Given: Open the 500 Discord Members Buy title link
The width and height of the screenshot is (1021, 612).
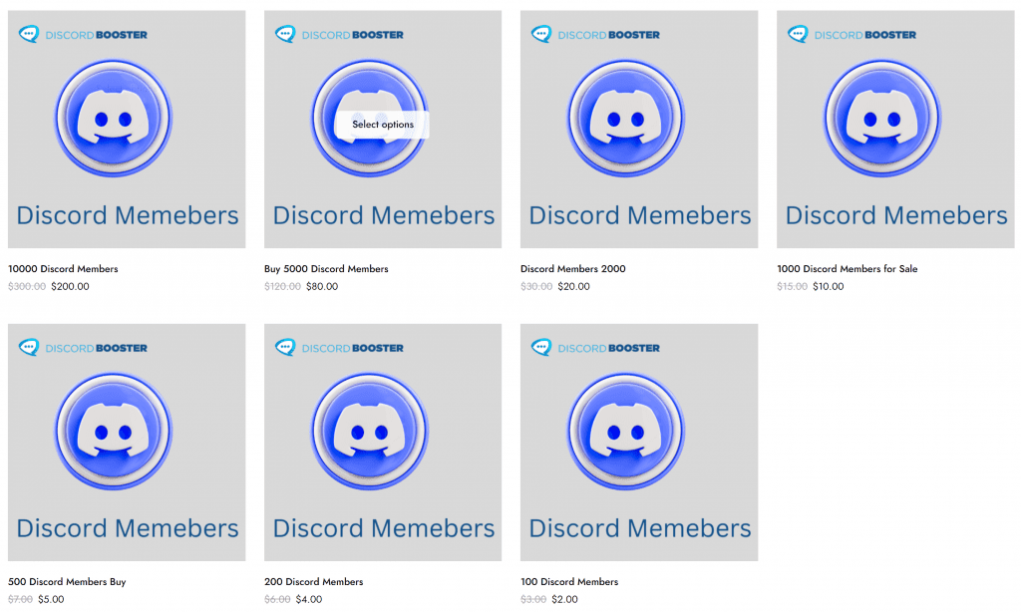Looking at the screenshot, I should pos(67,582).
